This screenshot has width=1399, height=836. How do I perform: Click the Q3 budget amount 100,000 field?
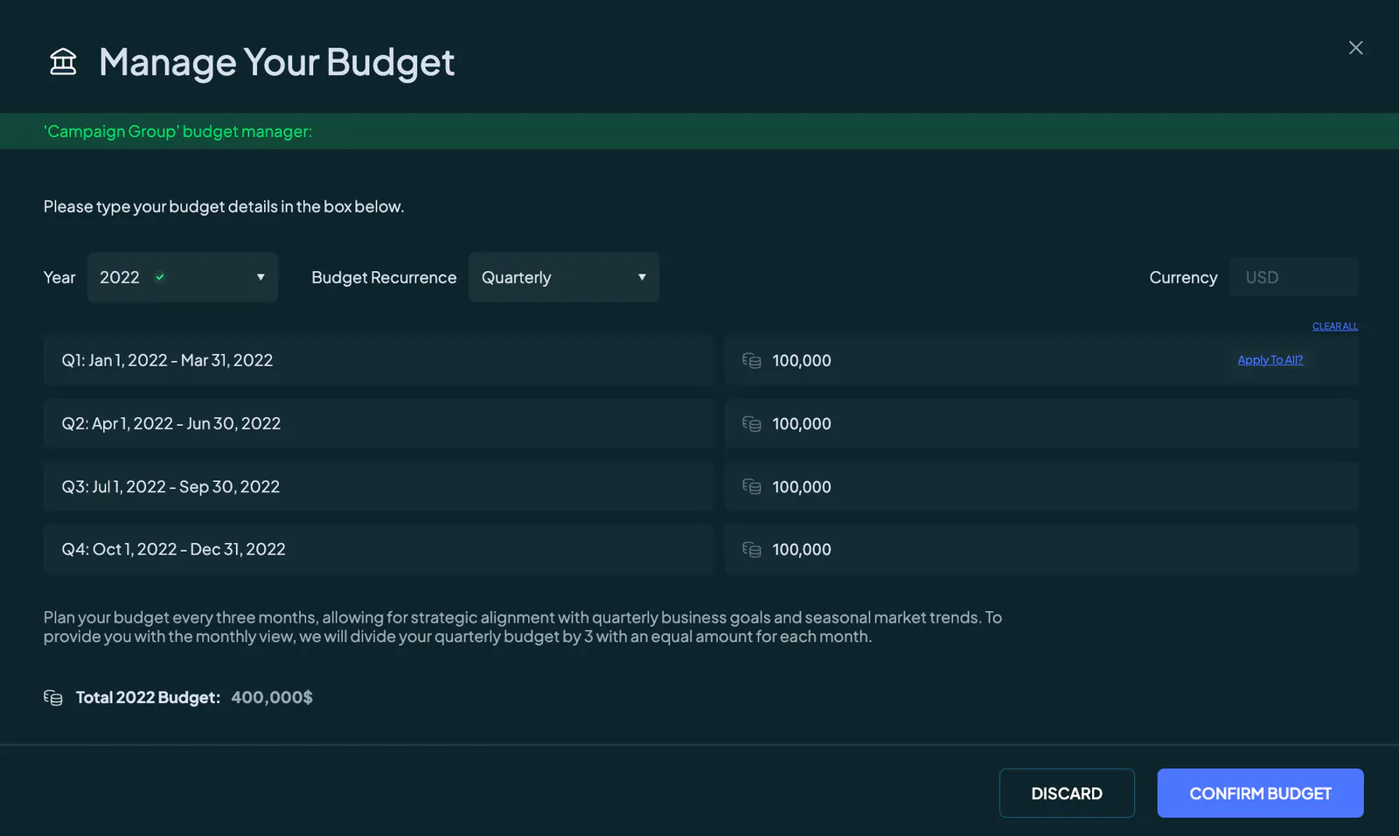pos(1041,486)
